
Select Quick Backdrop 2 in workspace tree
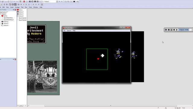pyautogui.click(x=8, y=20)
